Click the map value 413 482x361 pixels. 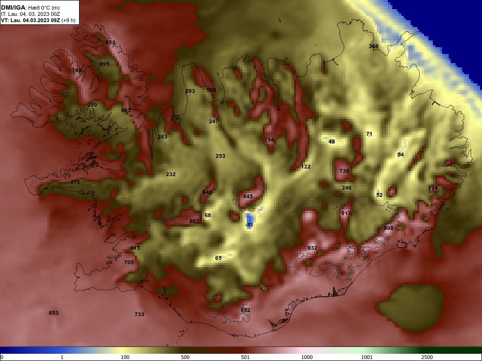click(75, 182)
